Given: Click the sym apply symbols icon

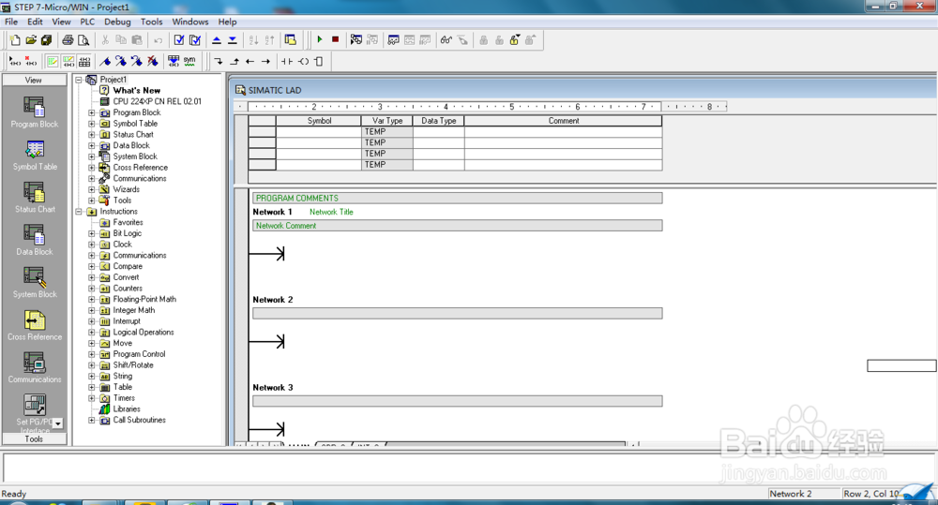Looking at the screenshot, I should [x=189, y=61].
